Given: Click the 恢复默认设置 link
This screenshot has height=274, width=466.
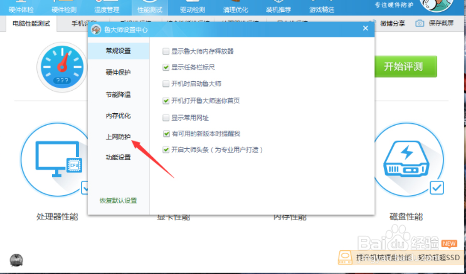Looking at the screenshot, I should [119, 201].
